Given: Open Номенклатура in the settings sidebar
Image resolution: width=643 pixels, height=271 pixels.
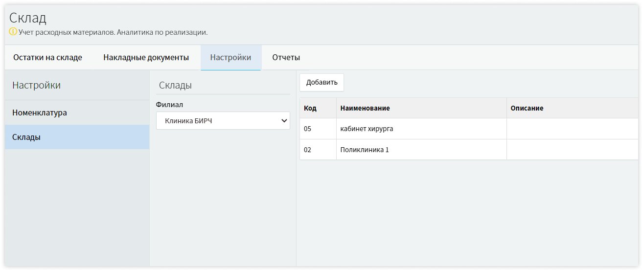Looking at the screenshot, I should click(40, 113).
